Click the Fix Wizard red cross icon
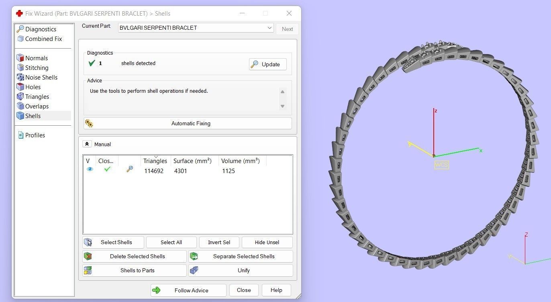The image size is (551, 302). [19, 13]
